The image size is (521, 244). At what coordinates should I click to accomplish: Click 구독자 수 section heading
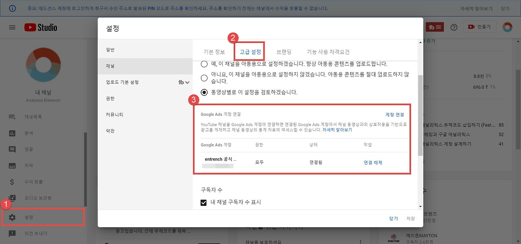212,190
